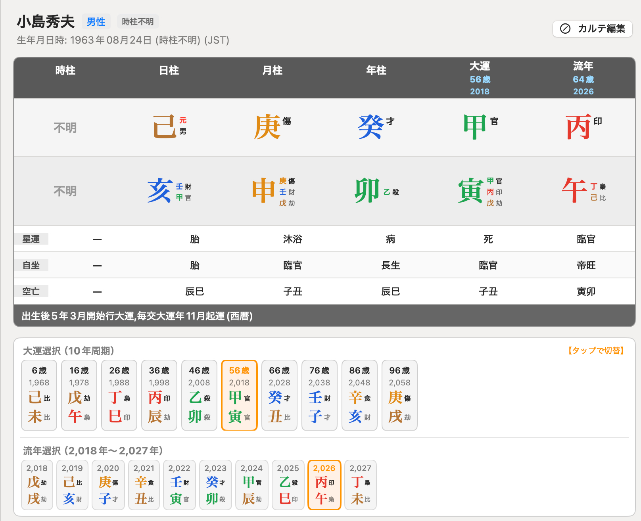Open the カルテ編集 edit button
The image size is (641, 521).
(592, 29)
